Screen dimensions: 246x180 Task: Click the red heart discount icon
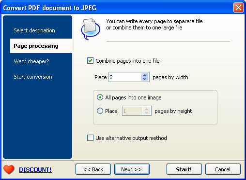[9, 169]
